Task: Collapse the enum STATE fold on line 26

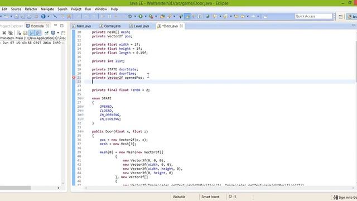Action: coord(83,98)
